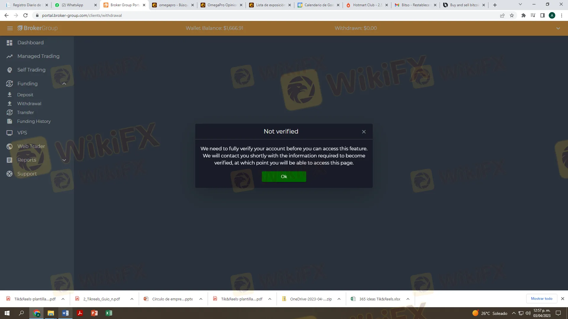Open Funding History

(34, 121)
